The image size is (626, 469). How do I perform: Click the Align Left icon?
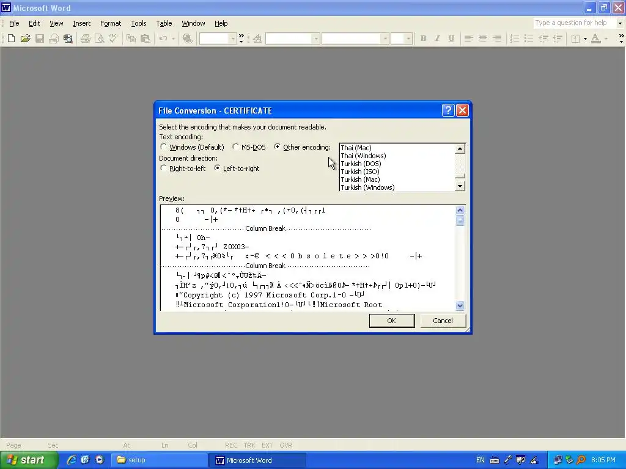(x=469, y=38)
